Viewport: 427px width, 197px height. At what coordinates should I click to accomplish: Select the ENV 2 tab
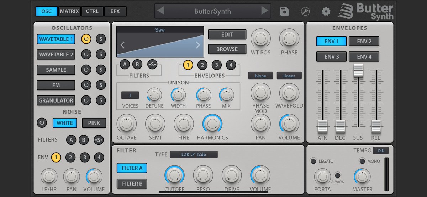[364, 41]
